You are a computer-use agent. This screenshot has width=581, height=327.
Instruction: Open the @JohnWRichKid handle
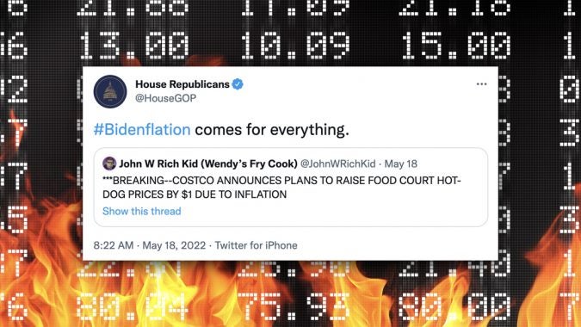click(x=337, y=163)
